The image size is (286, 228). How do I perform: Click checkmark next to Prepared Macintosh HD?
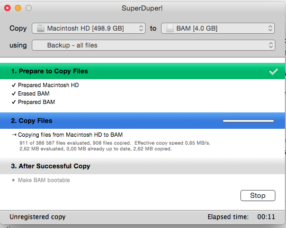[x=14, y=85]
